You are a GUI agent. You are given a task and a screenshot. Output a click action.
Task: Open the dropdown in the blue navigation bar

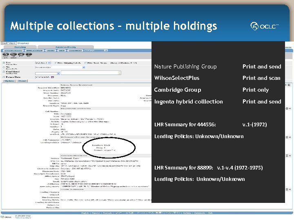tap(96, 51)
